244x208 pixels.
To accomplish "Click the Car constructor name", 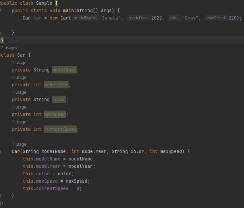I will coord(16,152).
